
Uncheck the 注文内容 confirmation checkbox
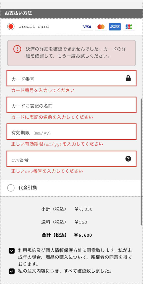point(12,271)
